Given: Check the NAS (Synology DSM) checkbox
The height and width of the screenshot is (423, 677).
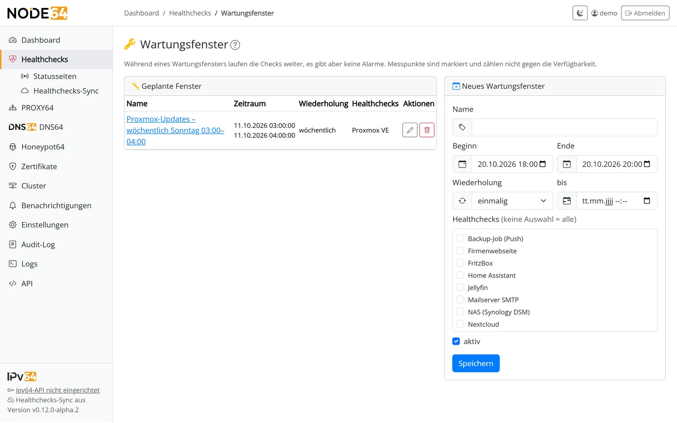Looking at the screenshot, I should (x=460, y=312).
